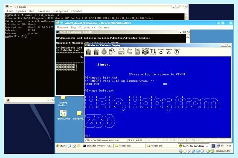Toggle the mouse capture icon in Bochs toolbar
Screen dimensions: 238x158
[112, 52]
